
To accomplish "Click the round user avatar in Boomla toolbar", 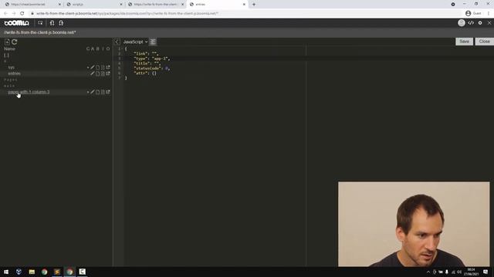I will tap(462, 23).
